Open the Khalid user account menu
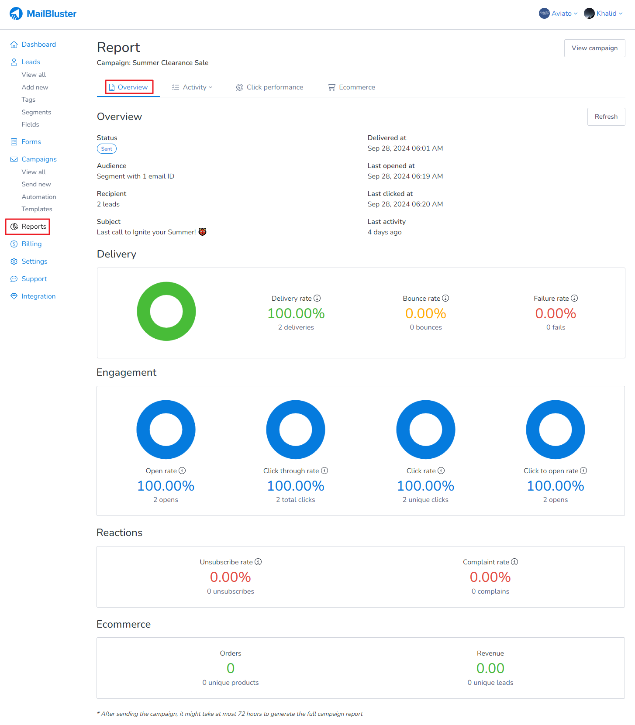The width and height of the screenshot is (635, 725). [604, 14]
